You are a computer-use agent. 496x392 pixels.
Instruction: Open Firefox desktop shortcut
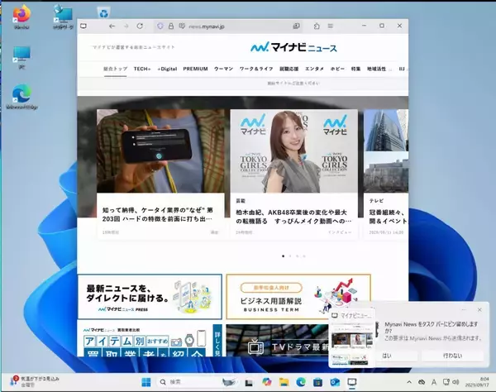click(21, 15)
